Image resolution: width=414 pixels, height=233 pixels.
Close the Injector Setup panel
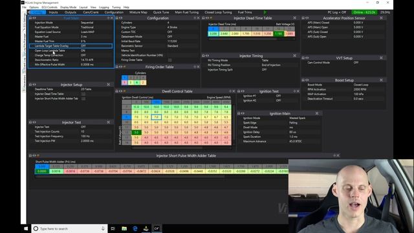point(108,85)
